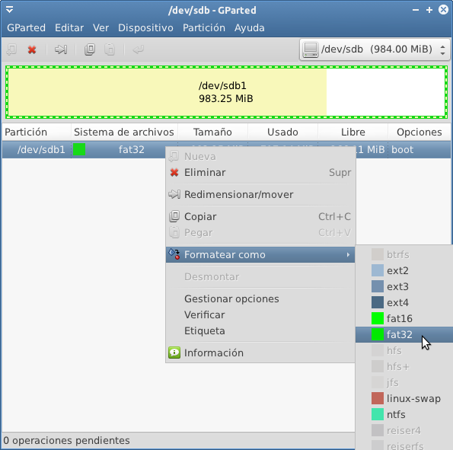453x450 pixels.
Task: Click the Partición column header
Action: tap(37, 132)
